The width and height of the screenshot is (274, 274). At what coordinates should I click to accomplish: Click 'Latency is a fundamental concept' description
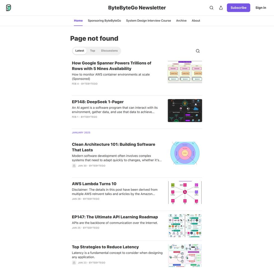117,255
